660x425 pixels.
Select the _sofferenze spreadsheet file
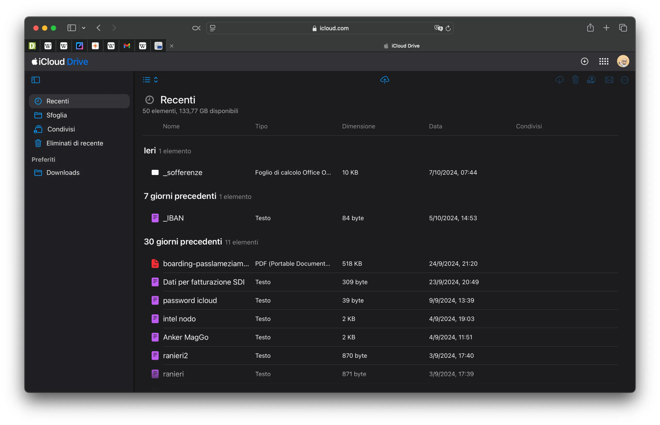(380, 172)
